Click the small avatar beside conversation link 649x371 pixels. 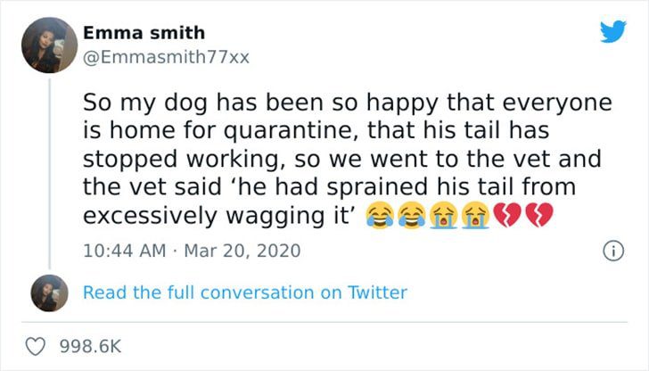click(49, 293)
